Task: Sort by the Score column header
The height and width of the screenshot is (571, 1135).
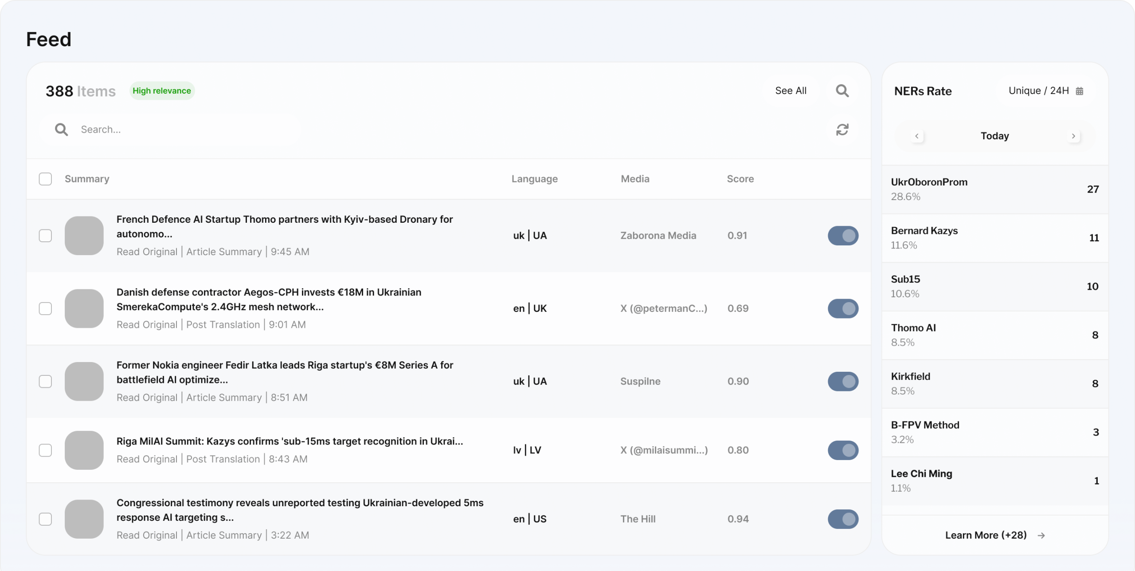Action: [740, 179]
